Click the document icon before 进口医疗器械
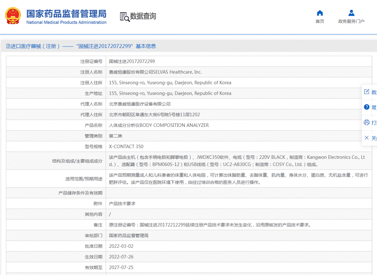Viewport: 377px width, 275px height. 8,46
